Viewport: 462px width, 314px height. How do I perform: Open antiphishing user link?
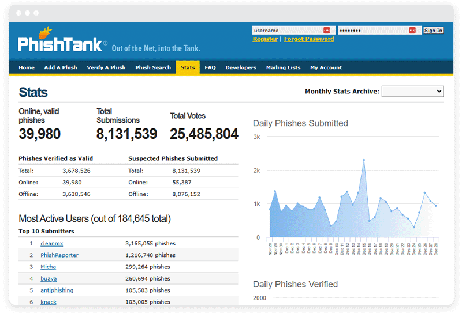tap(57, 290)
